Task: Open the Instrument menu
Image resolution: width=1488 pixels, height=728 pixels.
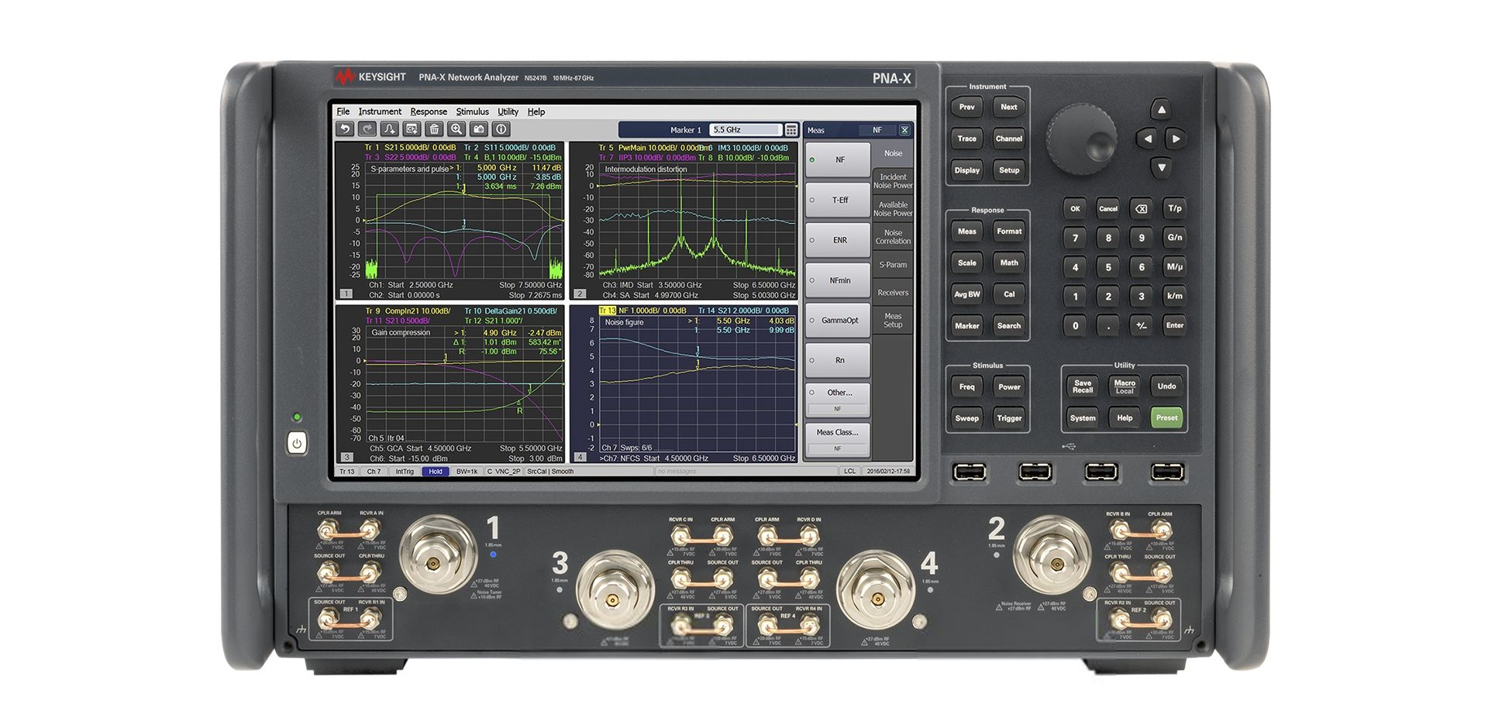Action: pyautogui.click(x=380, y=112)
